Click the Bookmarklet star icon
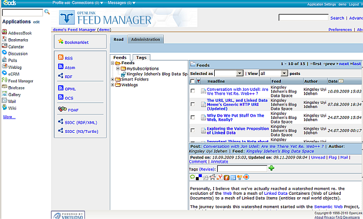This screenshot has height=219, width=363. 61,41
